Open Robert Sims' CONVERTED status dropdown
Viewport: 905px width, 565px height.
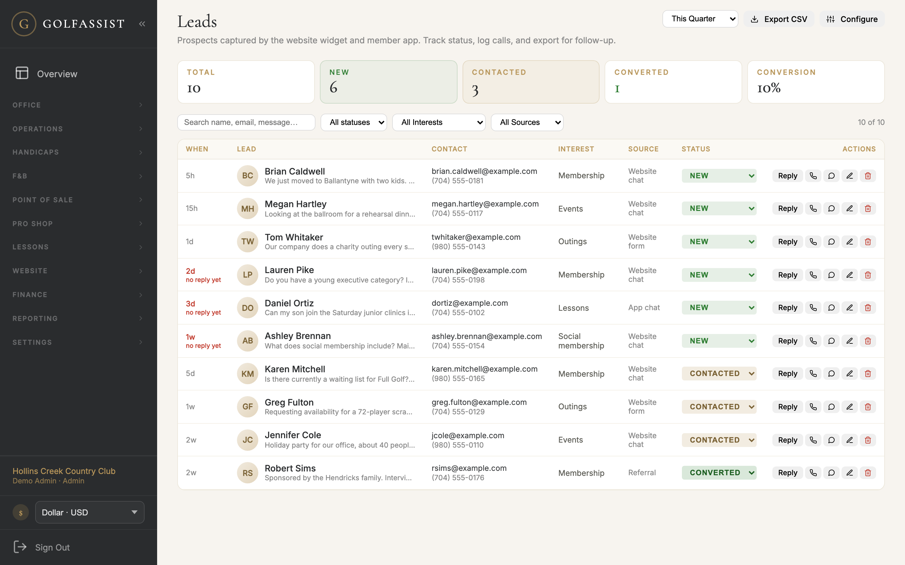coord(719,473)
